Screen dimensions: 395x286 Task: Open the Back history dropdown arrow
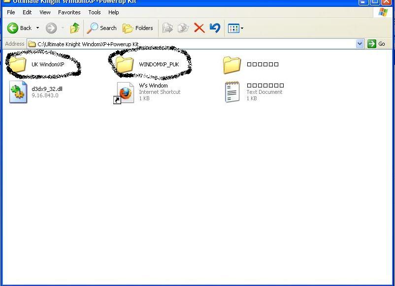pos(37,28)
